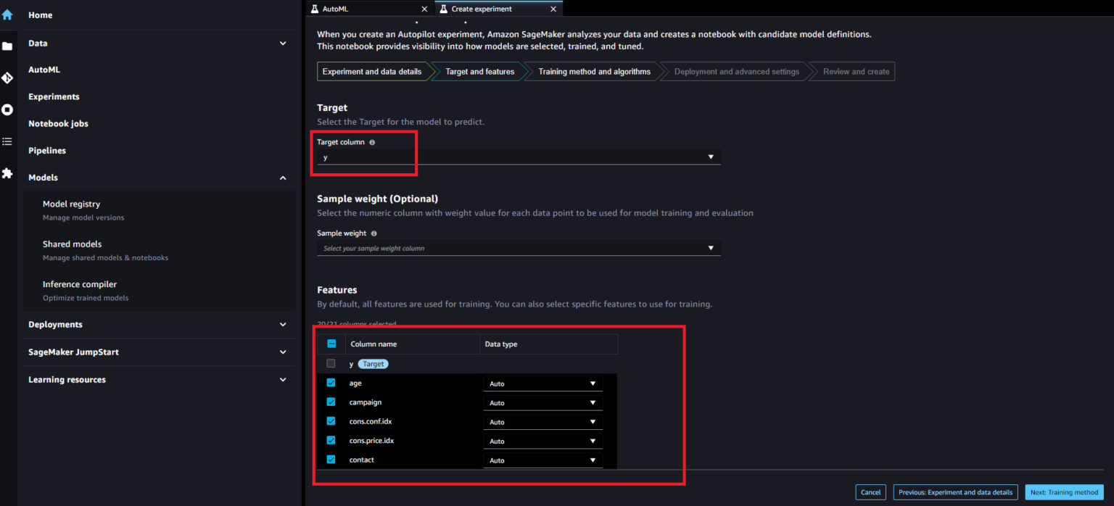Click the Cancel button
Image resolution: width=1114 pixels, height=506 pixels.
pos(870,492)
